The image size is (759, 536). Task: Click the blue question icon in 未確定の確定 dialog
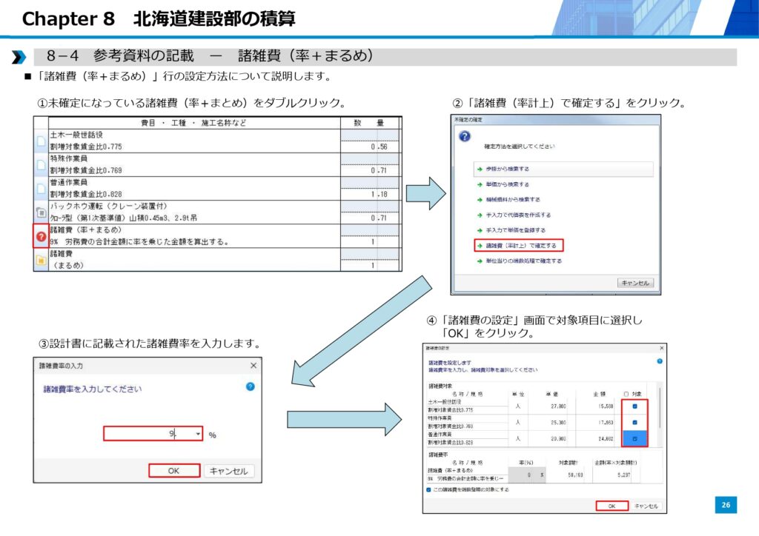point(465,137)
